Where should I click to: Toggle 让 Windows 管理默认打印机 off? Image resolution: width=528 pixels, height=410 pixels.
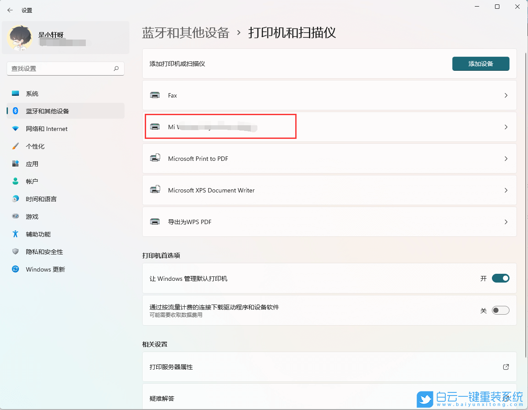pos(501,278)
